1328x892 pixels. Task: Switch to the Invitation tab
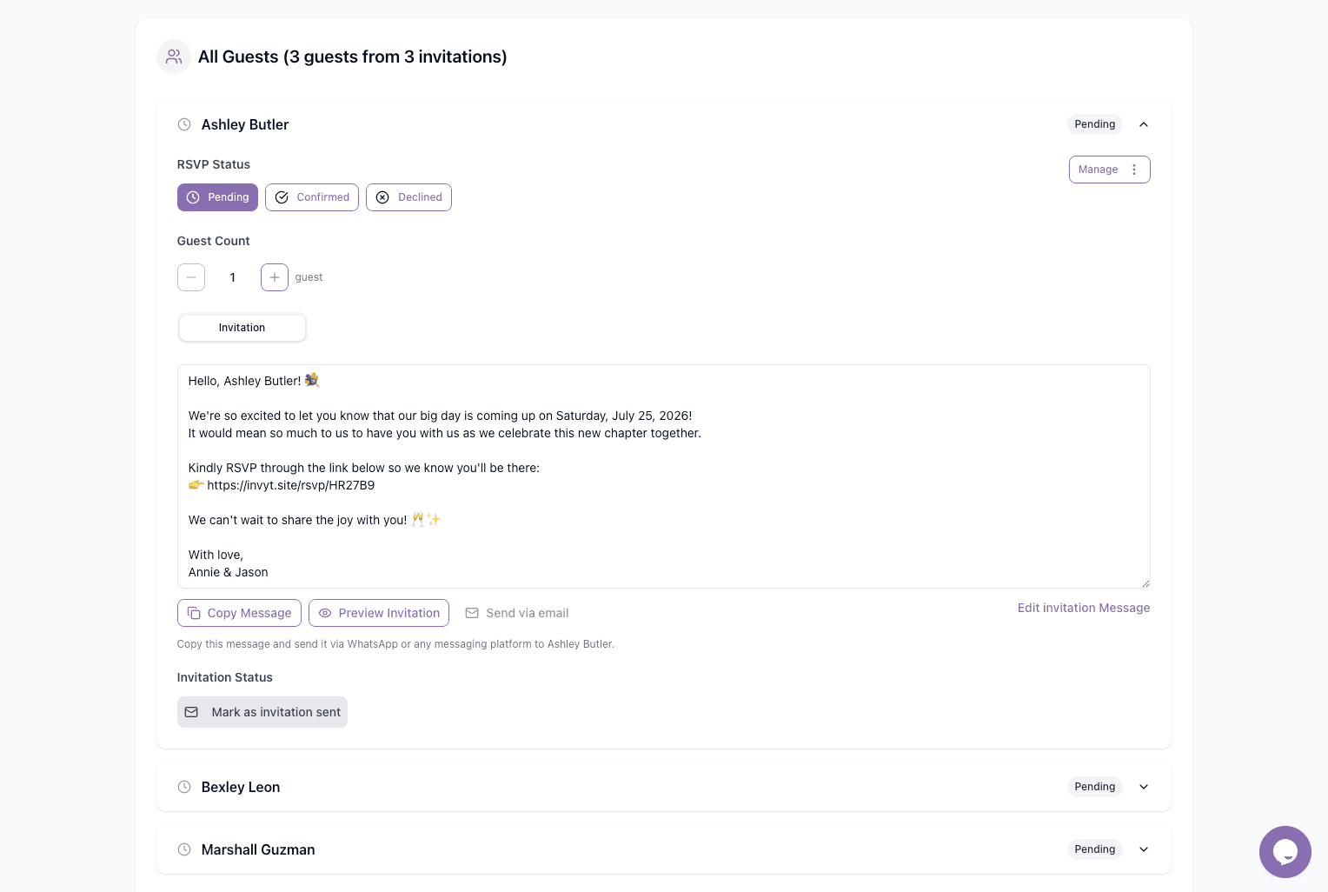242,328
